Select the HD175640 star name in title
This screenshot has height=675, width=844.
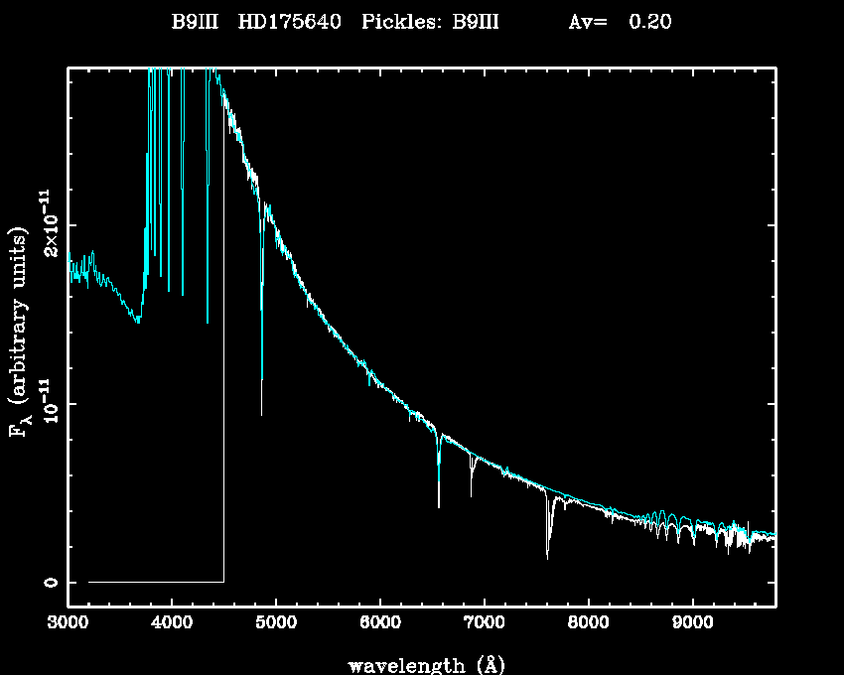pos(291,21)
